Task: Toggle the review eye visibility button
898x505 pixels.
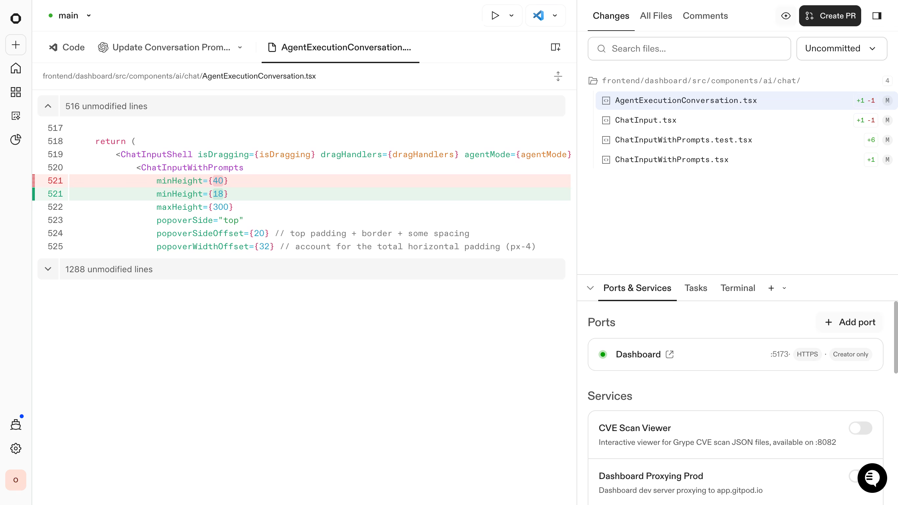Action: click(786, 16)
